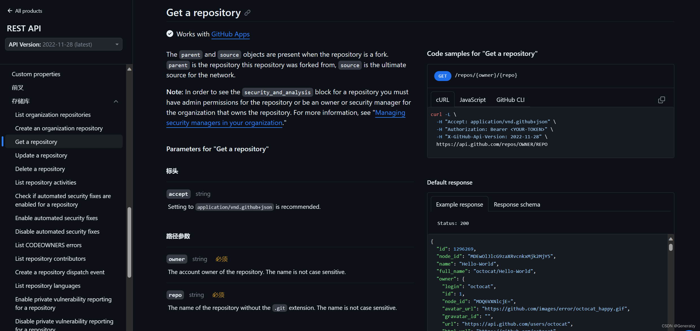Viewport: 700px width, 331px height.
Task: Click the response code scrollbar thumb
Action: [x=671, y=247]
